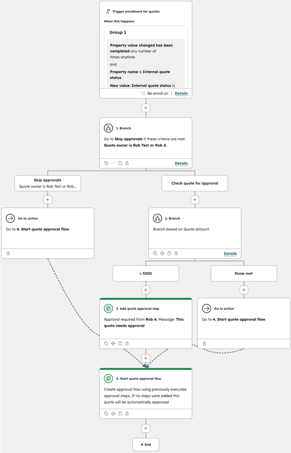Copy the 1. Branch action

coord(106,163)
